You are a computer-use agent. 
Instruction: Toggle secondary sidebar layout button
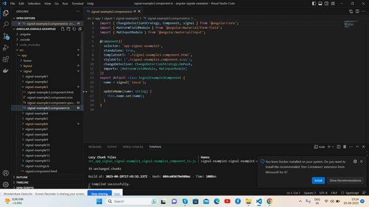pyautogui.click(x=327, y=3)
